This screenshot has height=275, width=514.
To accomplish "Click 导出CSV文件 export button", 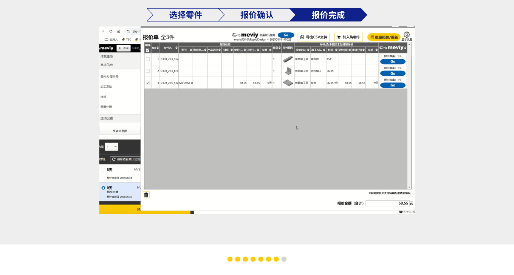I will click(313, 37).
